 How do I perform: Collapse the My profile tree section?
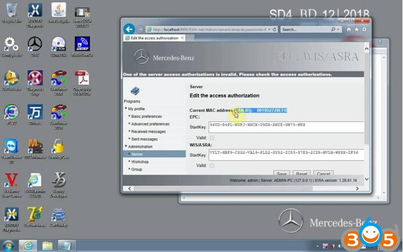tap(126, 109)
